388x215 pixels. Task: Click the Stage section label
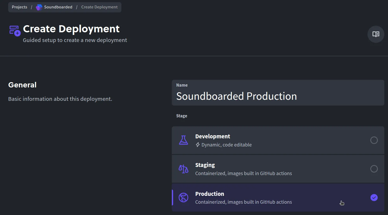182,116
